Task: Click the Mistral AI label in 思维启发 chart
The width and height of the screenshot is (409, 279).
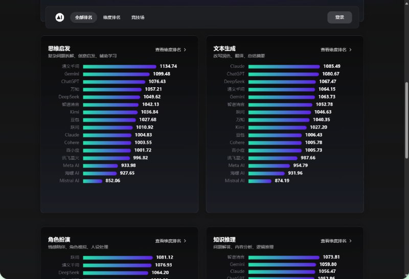Action: click(69, 181)
